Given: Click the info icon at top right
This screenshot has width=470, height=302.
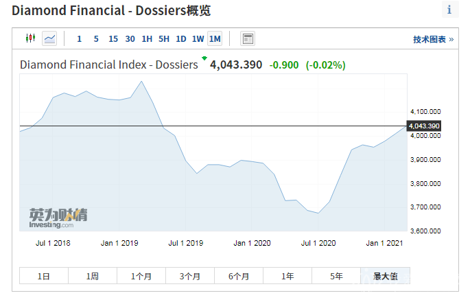Looking at the screenshot, I should tap(449, 10).
